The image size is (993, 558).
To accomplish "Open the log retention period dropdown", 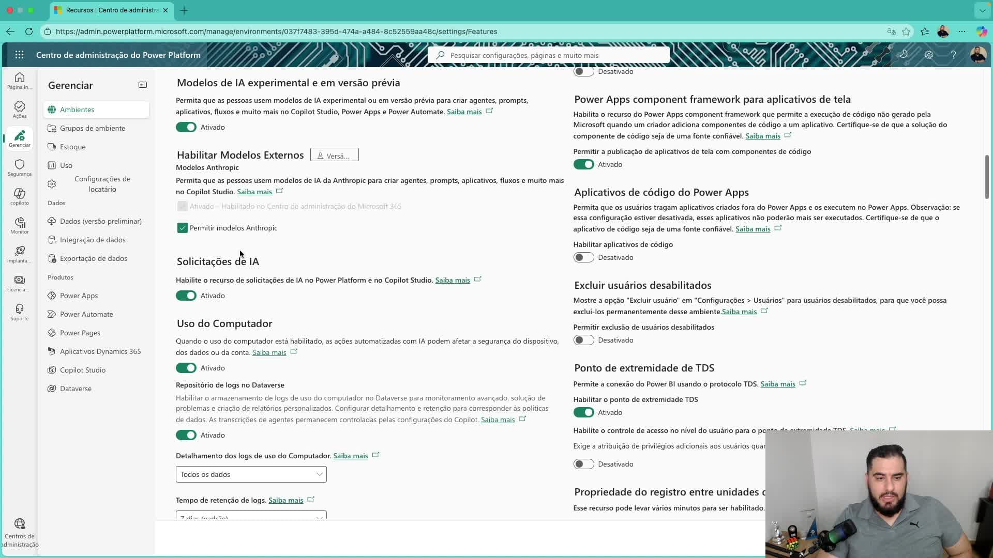I will coord(251,517).
